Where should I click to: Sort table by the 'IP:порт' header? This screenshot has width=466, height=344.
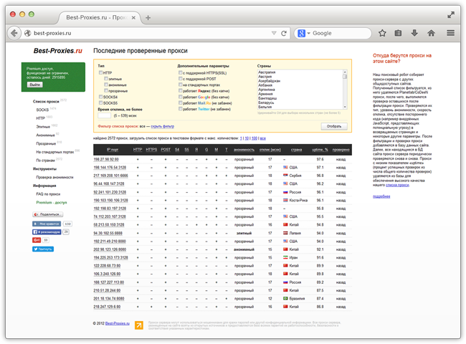[113, 150]
